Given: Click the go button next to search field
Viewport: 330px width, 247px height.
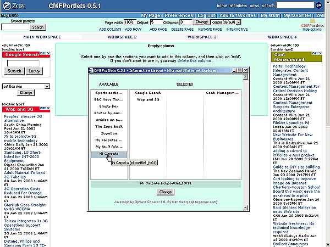Looking at the screenshot, I should pyautogui.click(x=319, y=5).
